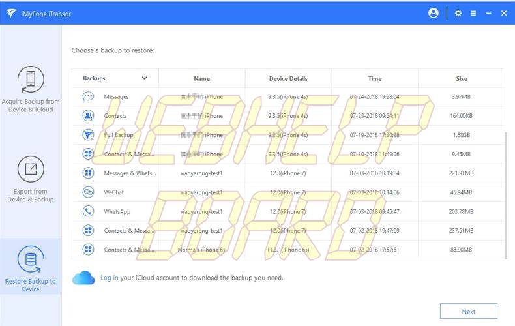This screenshot has width=515, height=326.
Task: Click size value 1.68GB
Action: click(461, 135)
